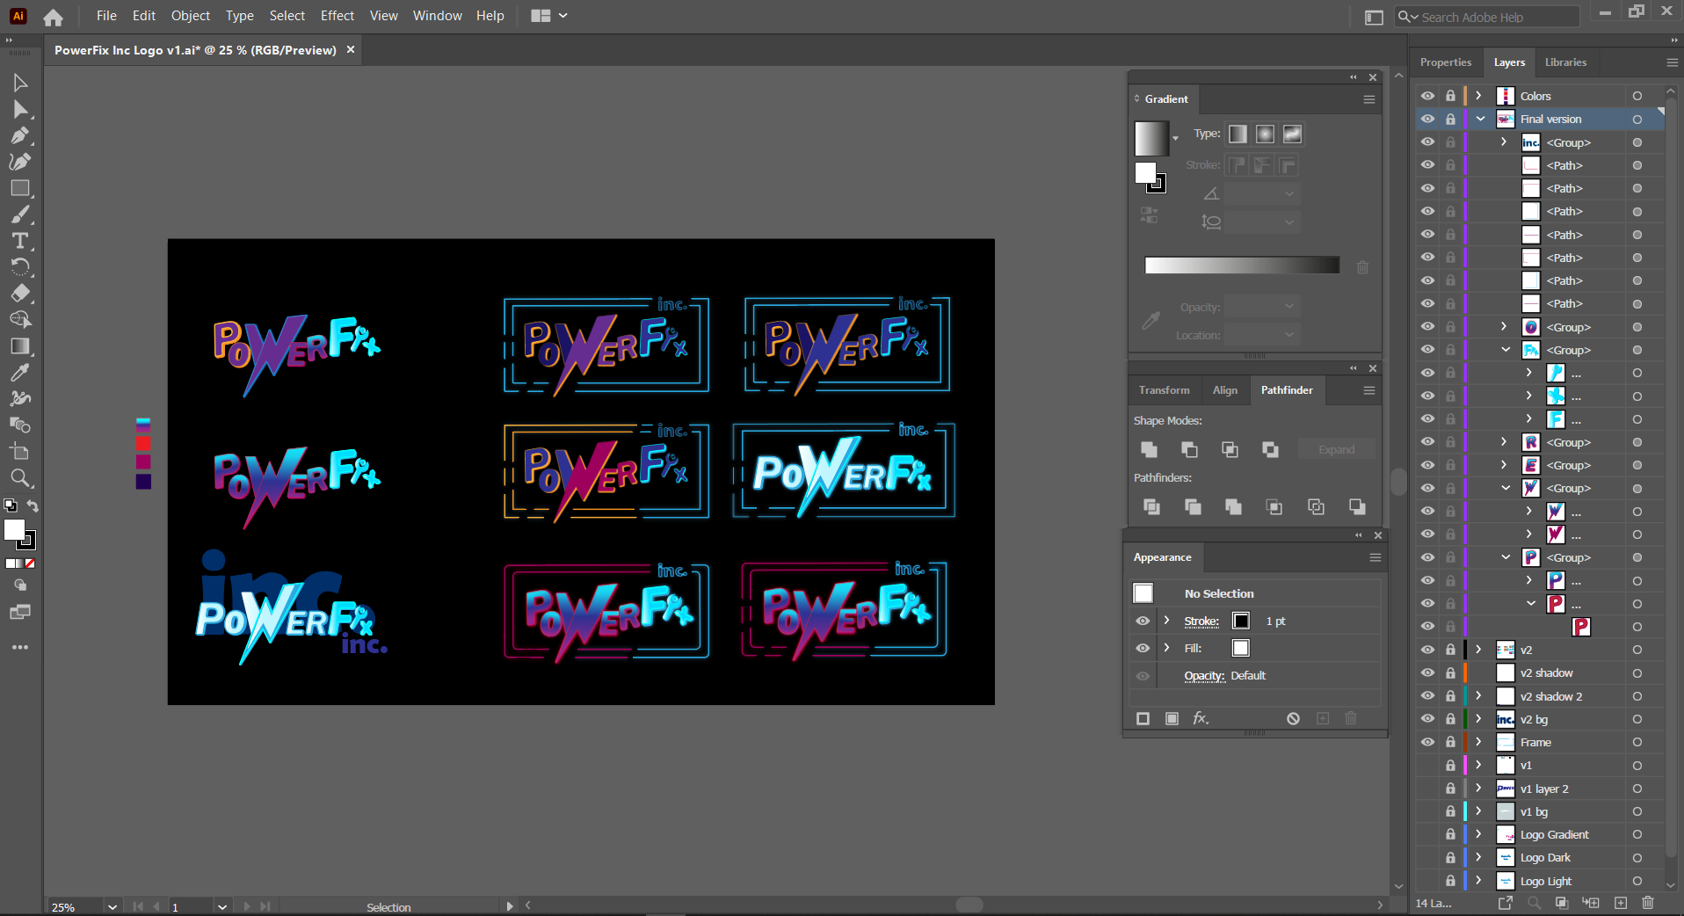1684x916 pixels.
Task: Click the PowerFix Inc Logo document tab
Action: click(x=195, y=50)
